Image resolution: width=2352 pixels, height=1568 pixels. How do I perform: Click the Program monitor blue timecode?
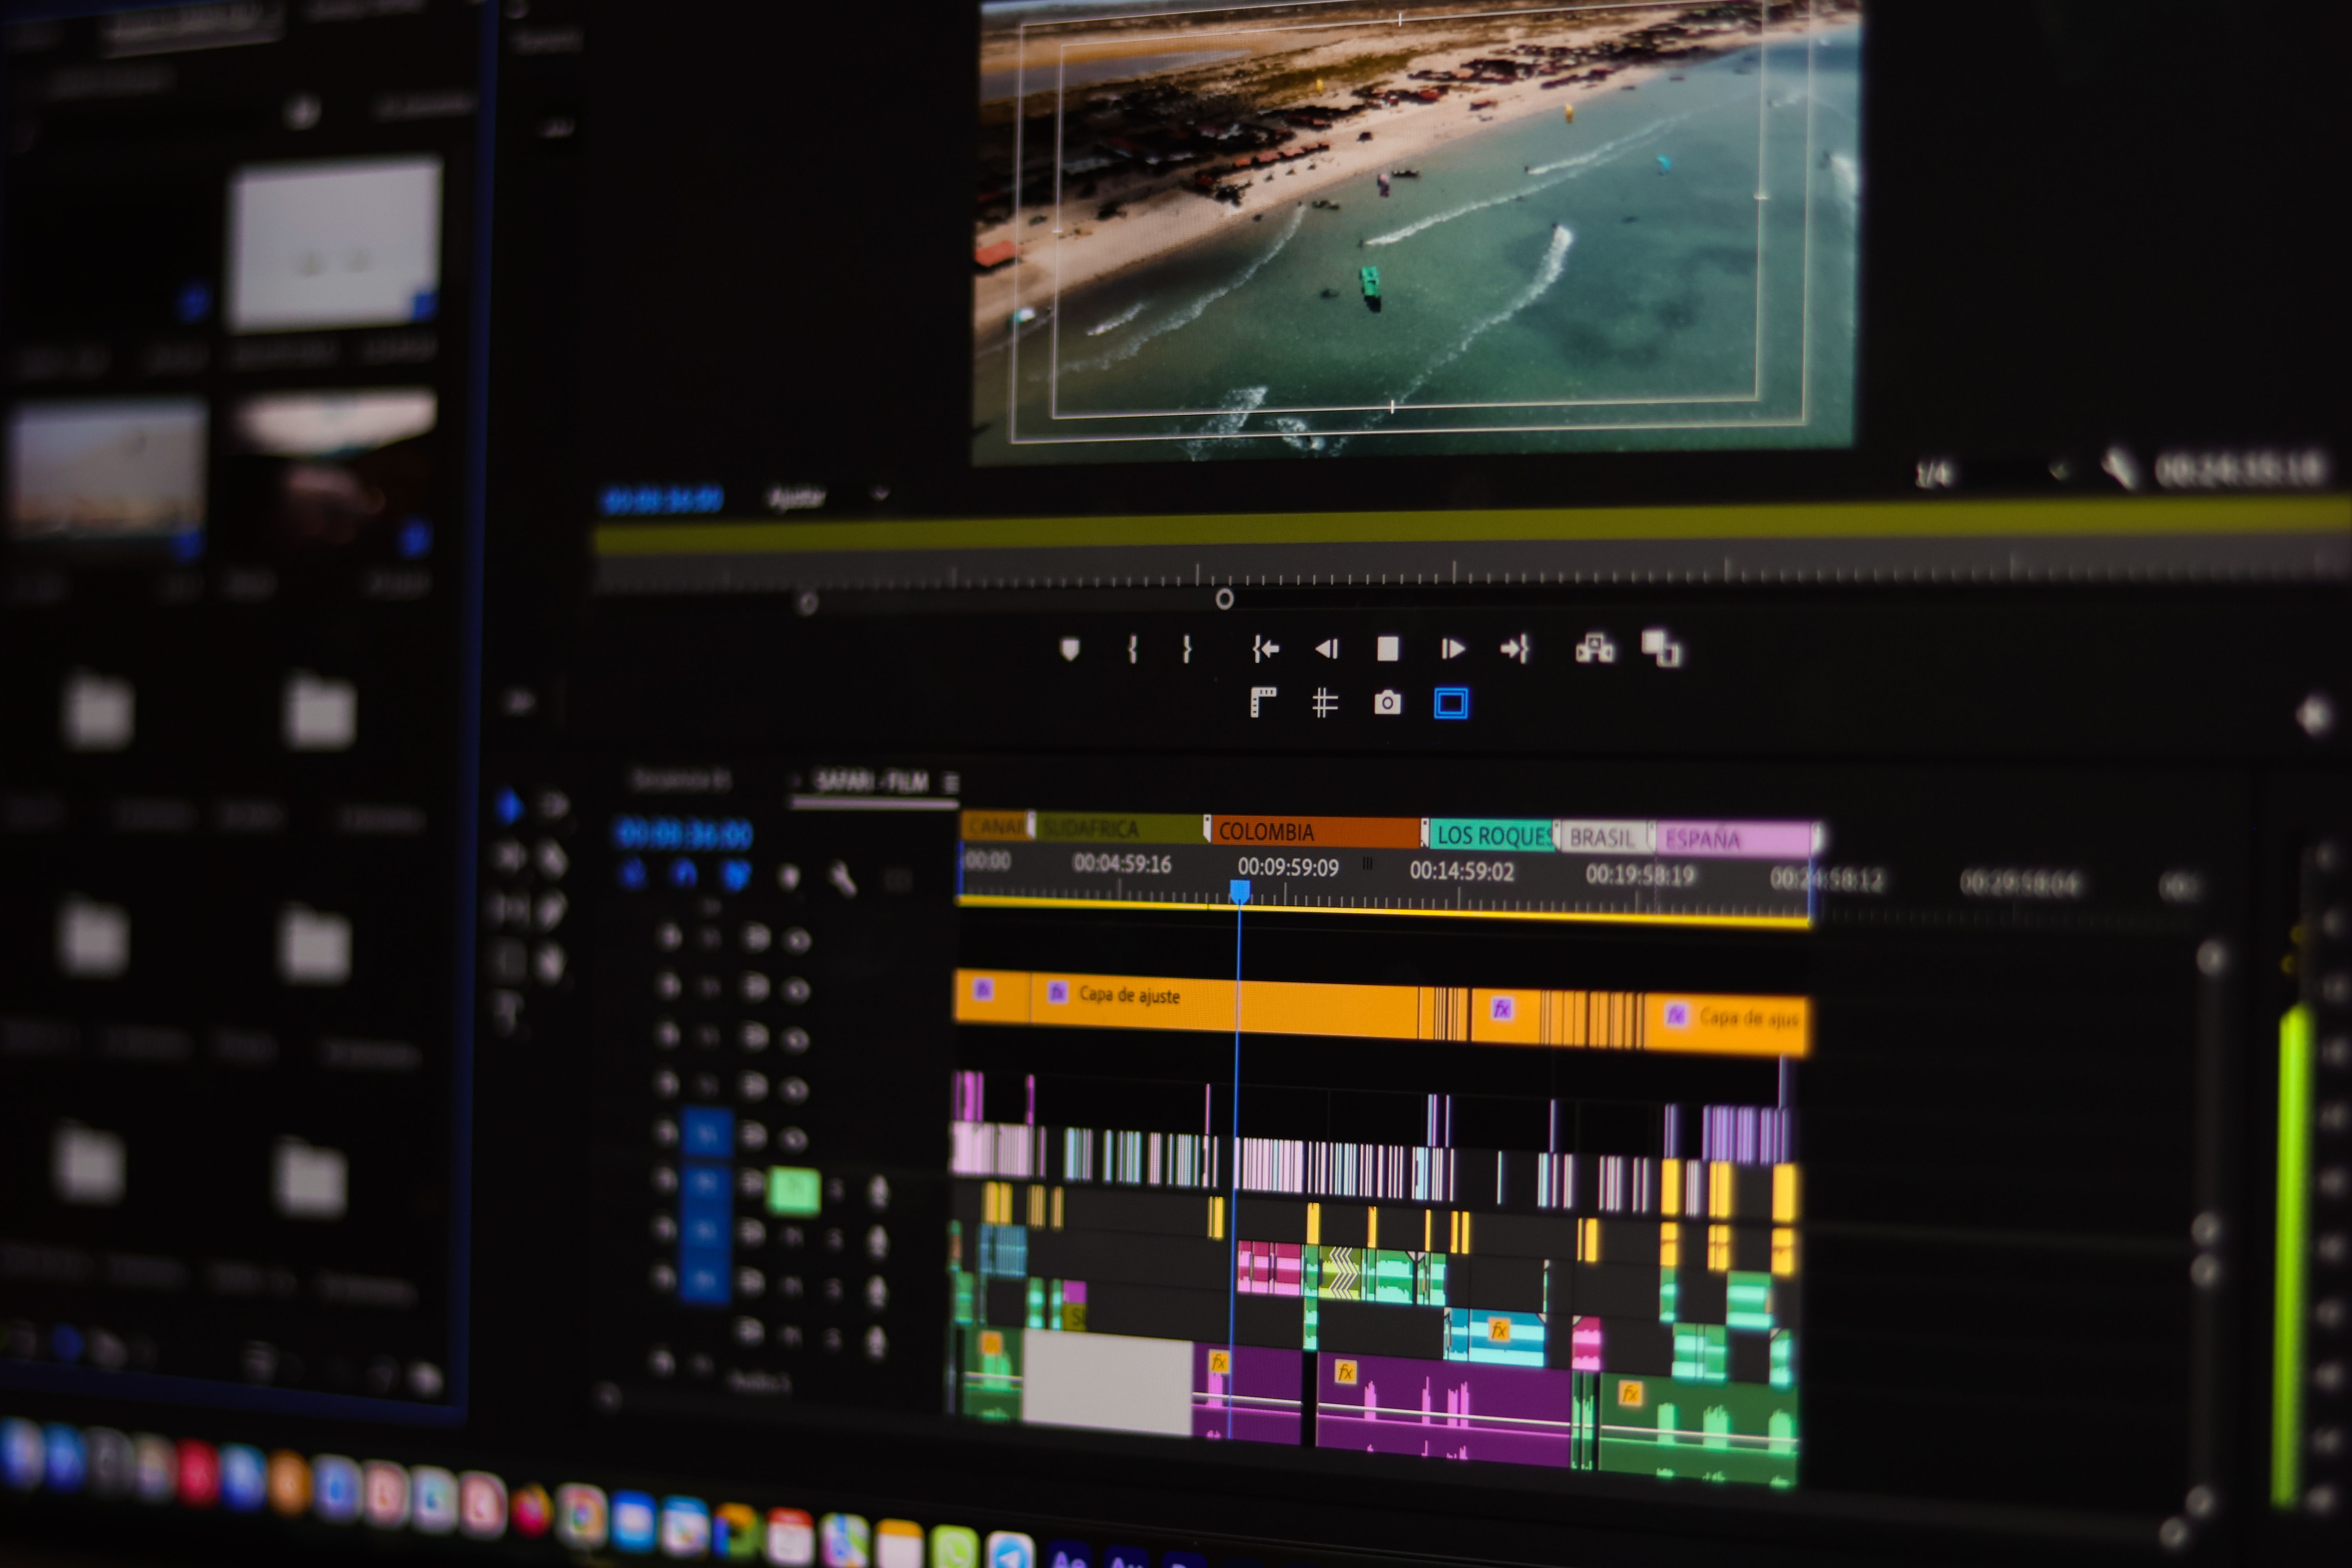[x=662, y=499]
